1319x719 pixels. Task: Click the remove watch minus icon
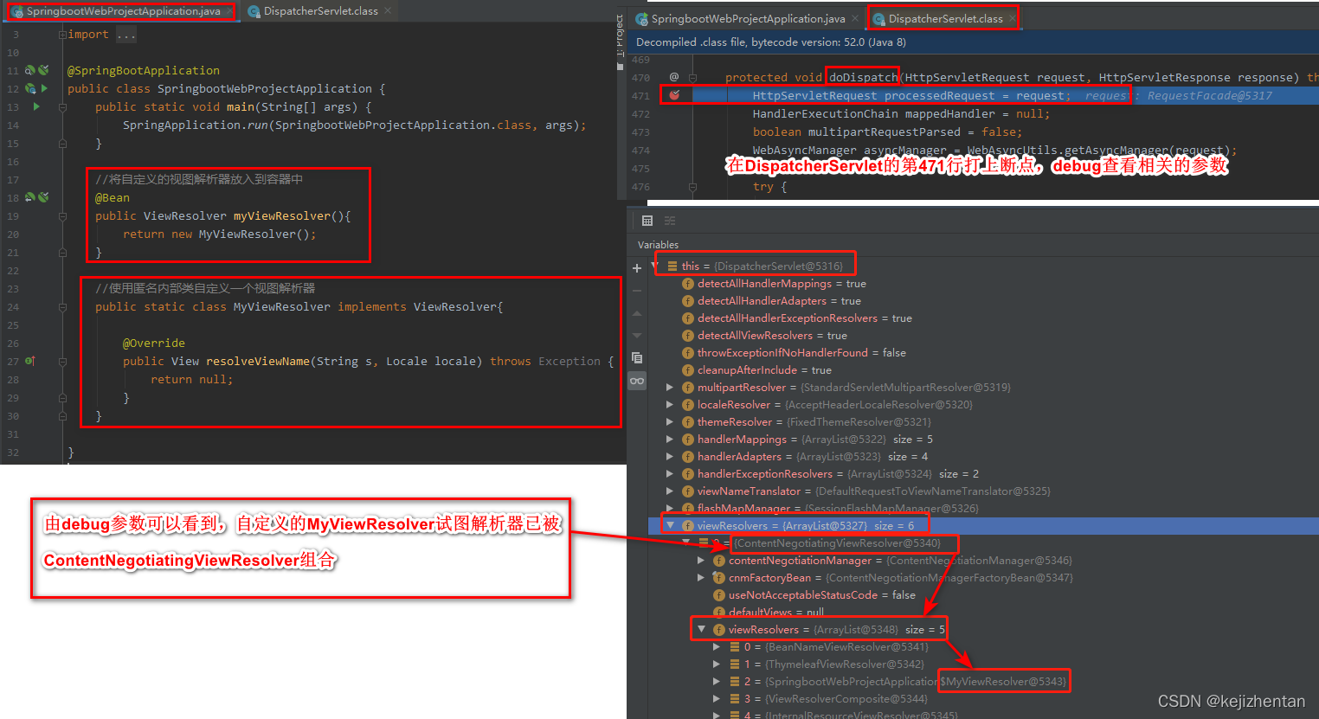click(x=637, y=291)
